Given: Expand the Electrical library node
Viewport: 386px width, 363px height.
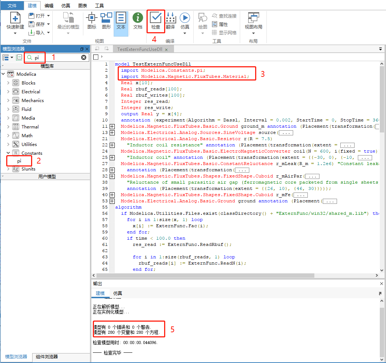Looking at the screenshot, I should (8, 92).
